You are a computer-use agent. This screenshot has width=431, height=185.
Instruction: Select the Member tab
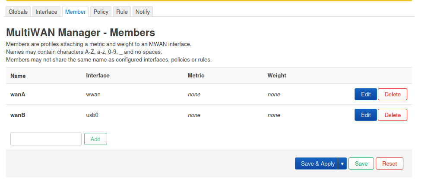75,12
